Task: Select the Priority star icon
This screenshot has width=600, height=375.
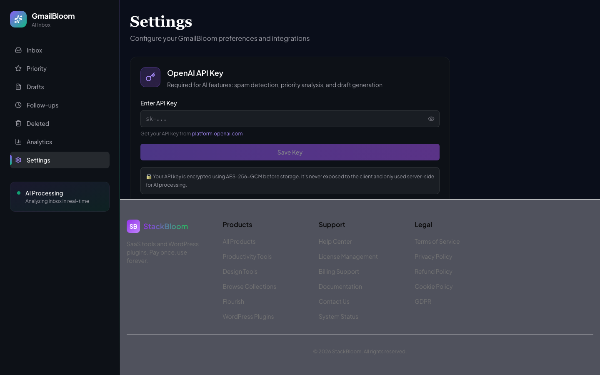Action: [18, 68]
